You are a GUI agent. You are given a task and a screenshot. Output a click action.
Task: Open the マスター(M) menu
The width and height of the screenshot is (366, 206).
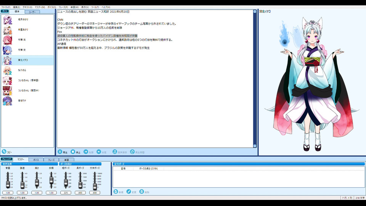tap(40, 7)
